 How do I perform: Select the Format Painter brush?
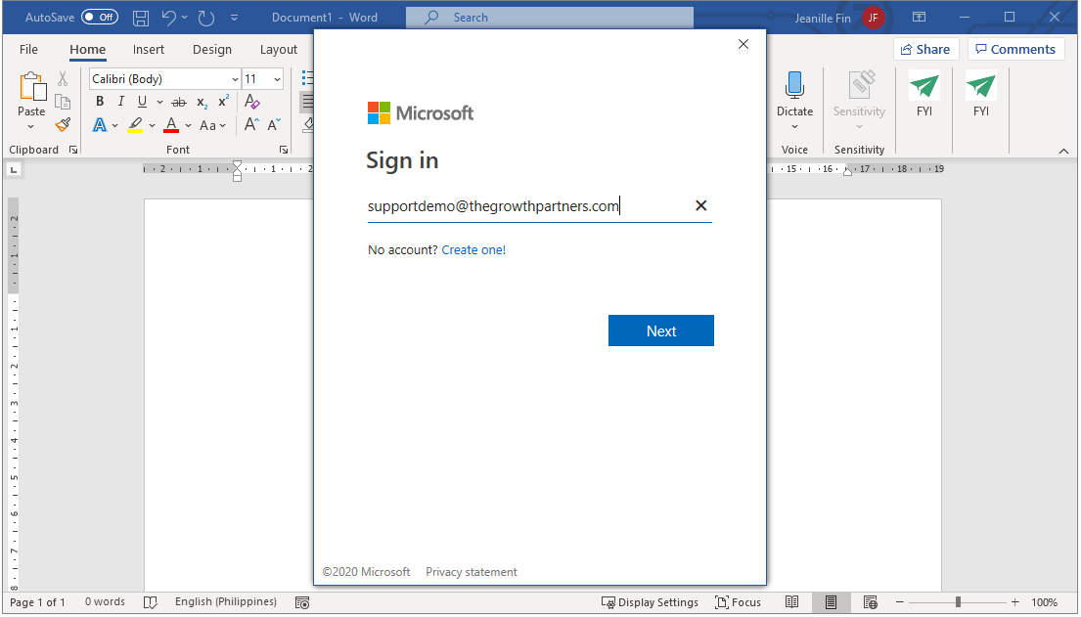point(63,125)
